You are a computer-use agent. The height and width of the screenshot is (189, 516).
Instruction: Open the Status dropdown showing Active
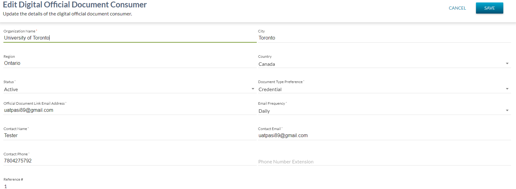pos(127,89)
